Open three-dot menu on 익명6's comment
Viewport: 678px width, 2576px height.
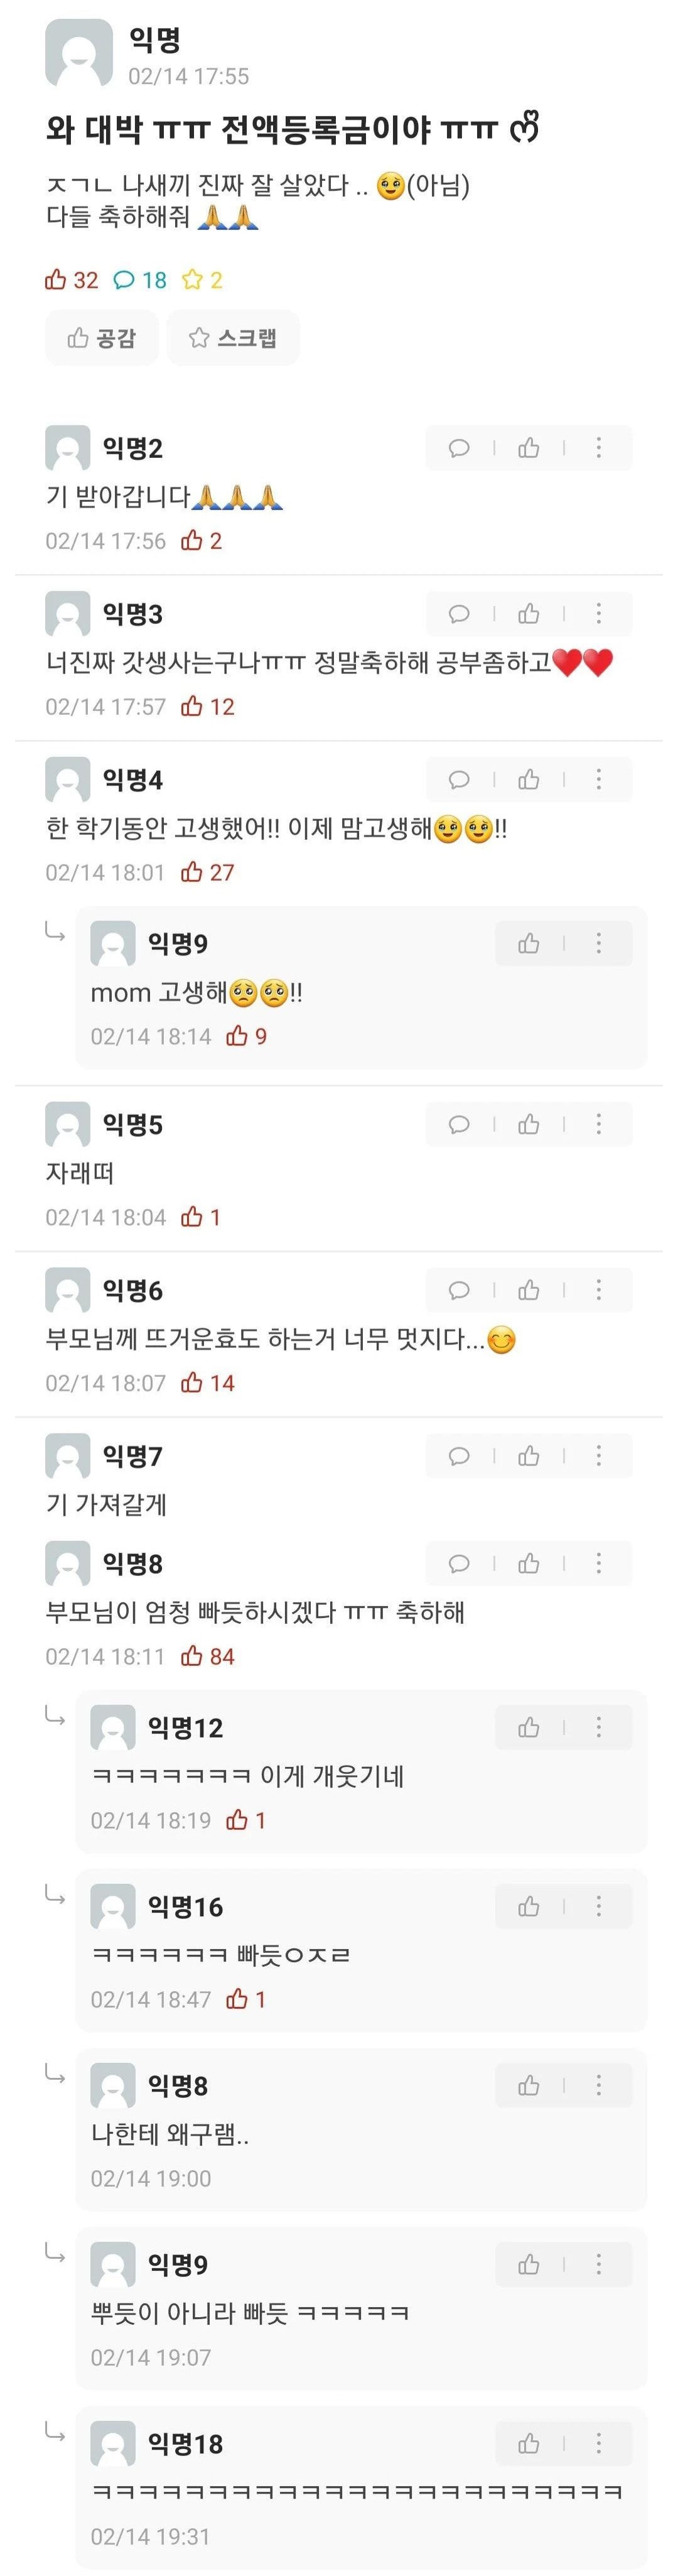[598, 1291]
